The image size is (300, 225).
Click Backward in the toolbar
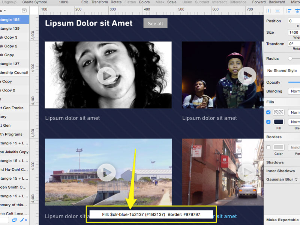277,2
